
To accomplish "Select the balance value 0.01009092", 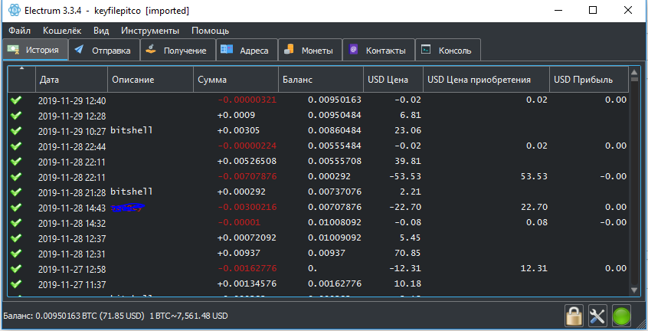I will (335, 238).
